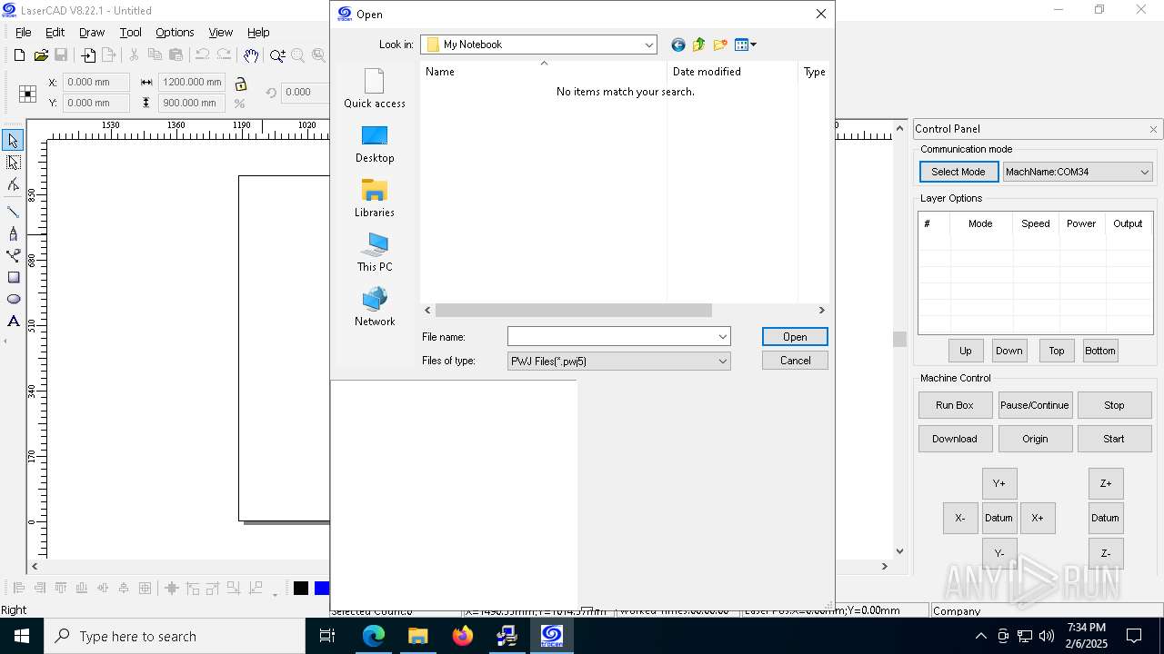Select the Text tool

[x=13, y=321]
